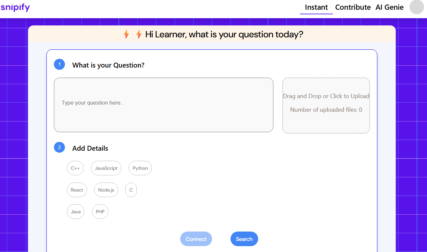Select the Node.js tag
This screenshot has width=427, height=252.
point(106,190)
